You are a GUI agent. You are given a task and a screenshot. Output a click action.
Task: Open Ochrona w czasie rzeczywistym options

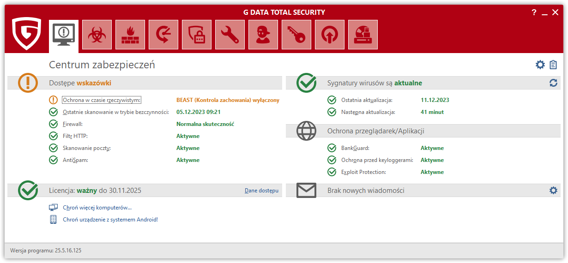[102, 100]
